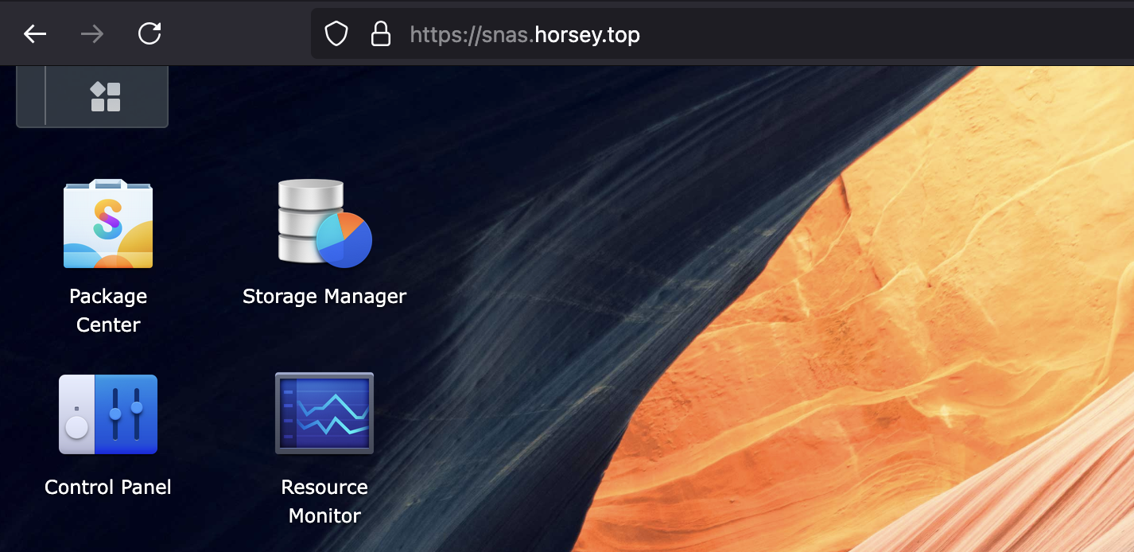Focus the address bar showing snas.horsey.top

tap(525, 35)
